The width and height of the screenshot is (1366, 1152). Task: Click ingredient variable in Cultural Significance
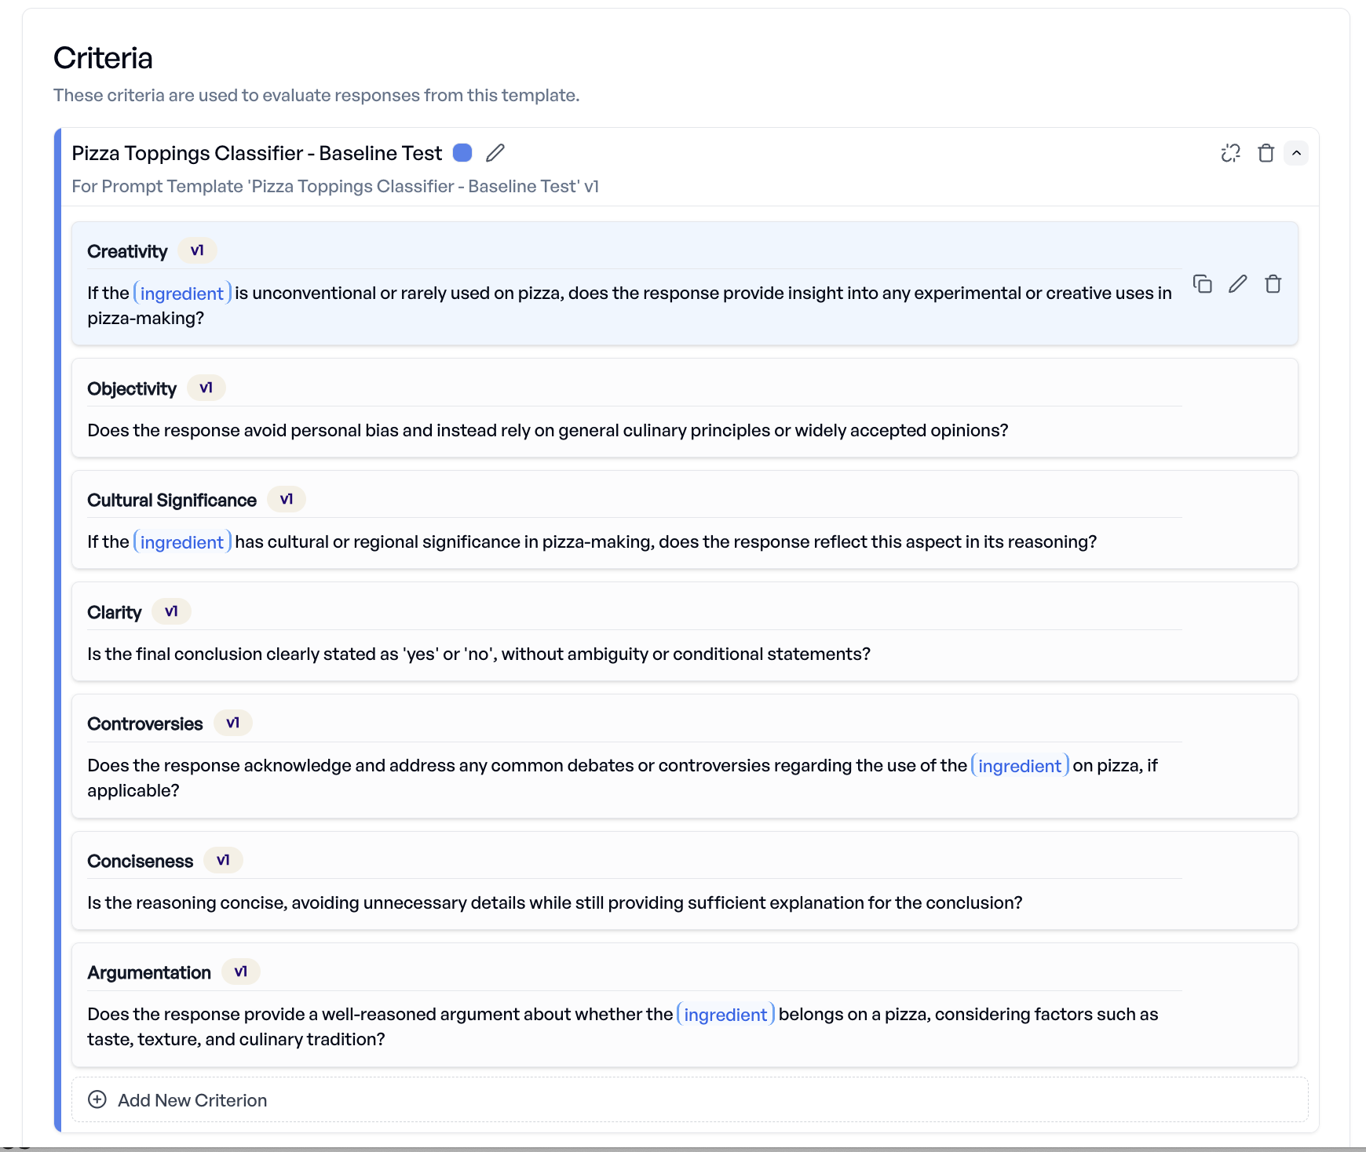(182, 541)
